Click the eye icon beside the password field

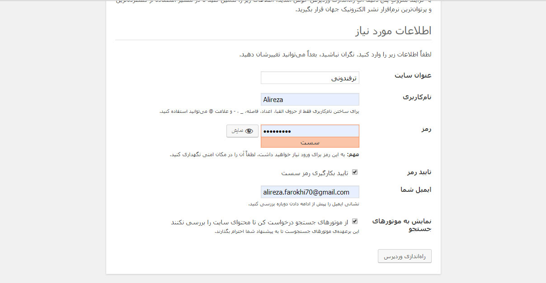pos(249,131)
